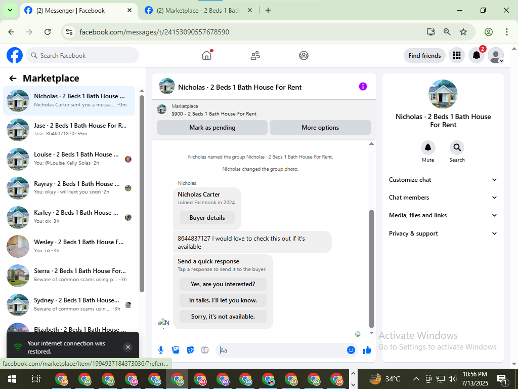Viewport: 518px width, 389px height.
Task: Choose a sticker icon
Action: tap(190, 350)
